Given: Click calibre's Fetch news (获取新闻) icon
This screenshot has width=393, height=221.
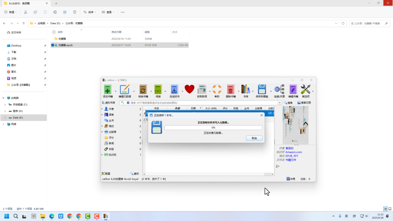Looking at the screenshot, I should click(202, 90).
